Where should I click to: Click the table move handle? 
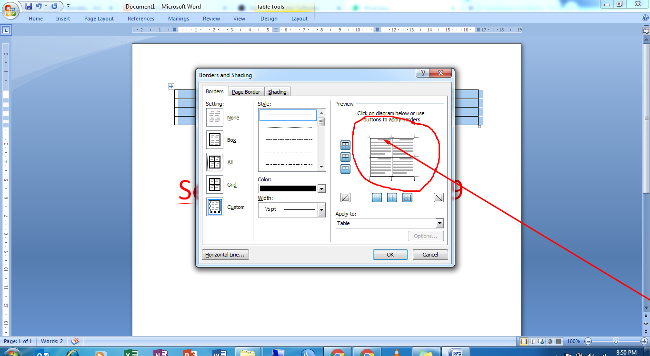tap(171, 86)
